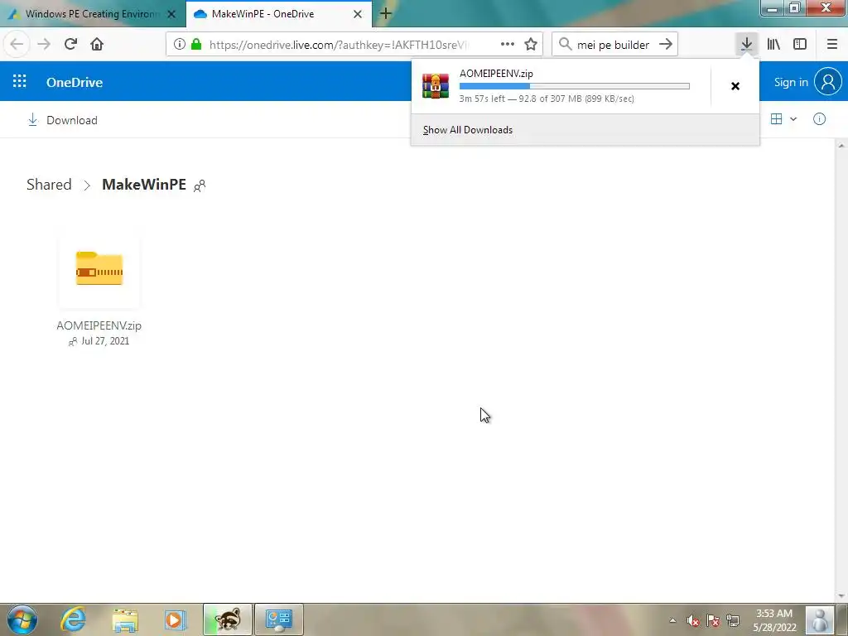Go to the browser Home page
This screenshot has height=636, width=848.
(x=97, y=45)
